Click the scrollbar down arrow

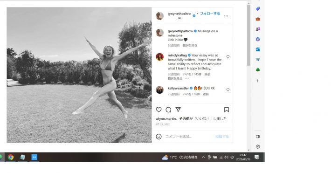click(248, 150)
